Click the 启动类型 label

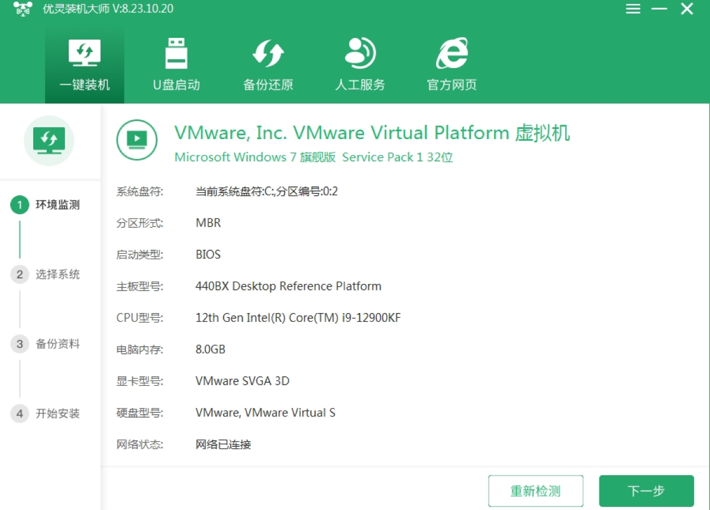140,254
